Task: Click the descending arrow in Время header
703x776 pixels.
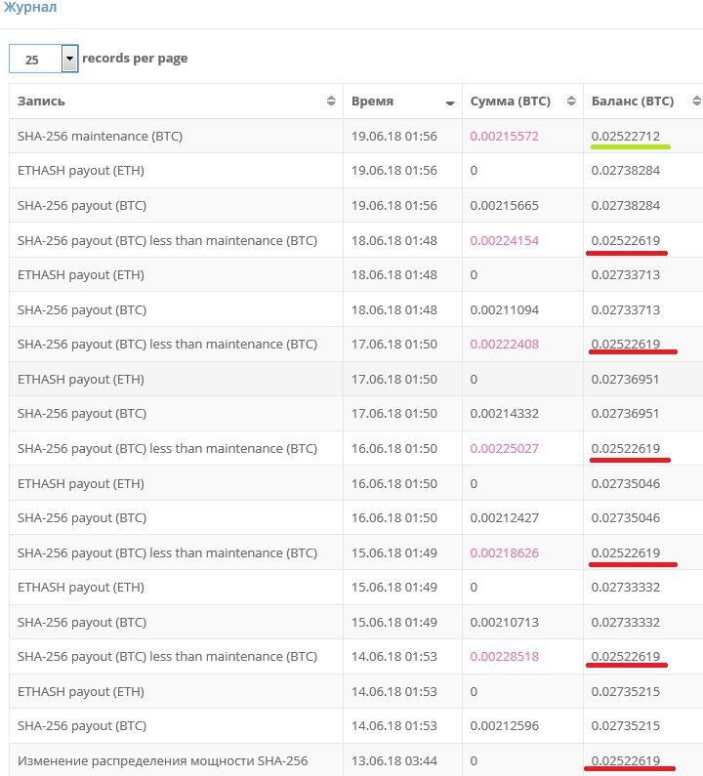Action: click(450, 102)
